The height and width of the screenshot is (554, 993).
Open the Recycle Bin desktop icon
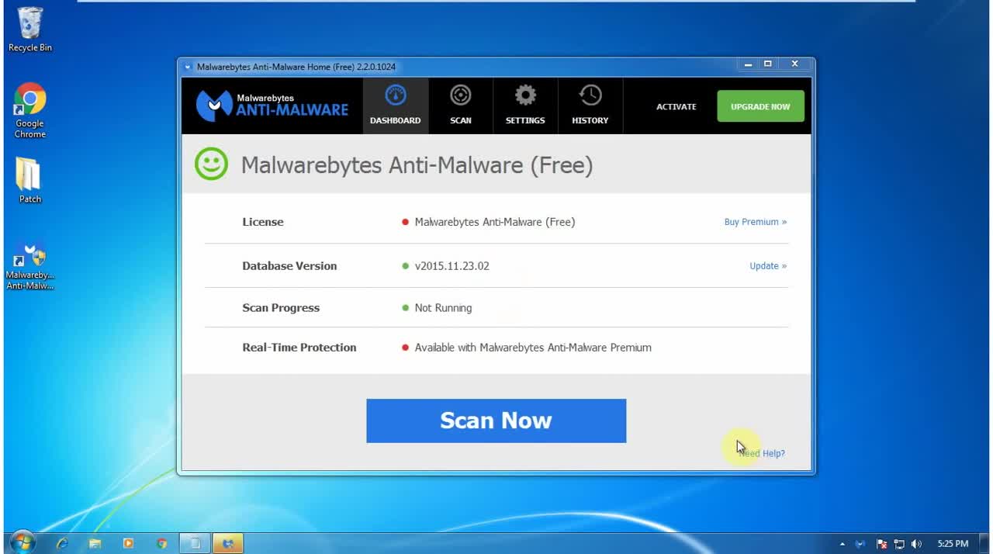pyautogui.click(x=30, y=29)
